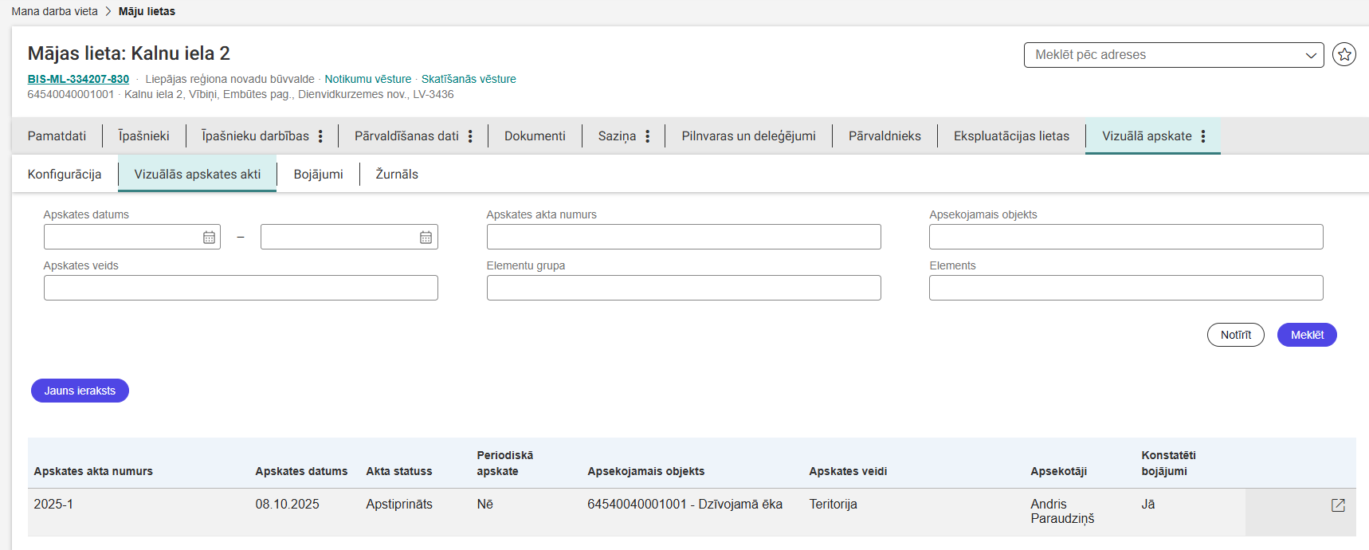Go to the Konfigurācija sub-tab
The image size is (1369, 550).
[x=65, y=175]
